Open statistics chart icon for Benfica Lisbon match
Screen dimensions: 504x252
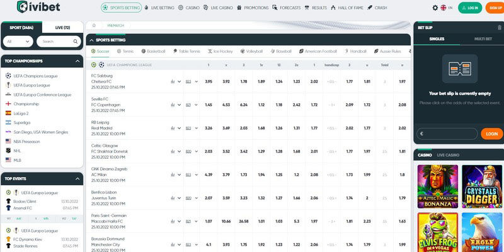coord(173,198)
